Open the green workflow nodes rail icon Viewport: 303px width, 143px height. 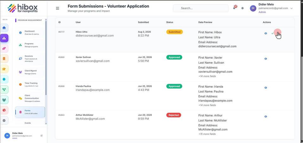click(x=4, y=89)
